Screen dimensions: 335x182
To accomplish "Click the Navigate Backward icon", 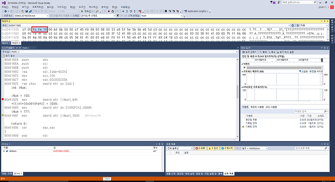I will (x=6, y=11).
